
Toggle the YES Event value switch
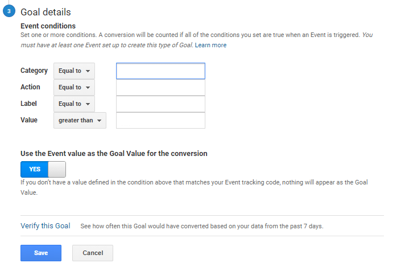coord(43,169)
